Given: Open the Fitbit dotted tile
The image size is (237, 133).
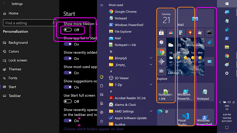Looking at the screenshot, I should click(x=161, y=61).
